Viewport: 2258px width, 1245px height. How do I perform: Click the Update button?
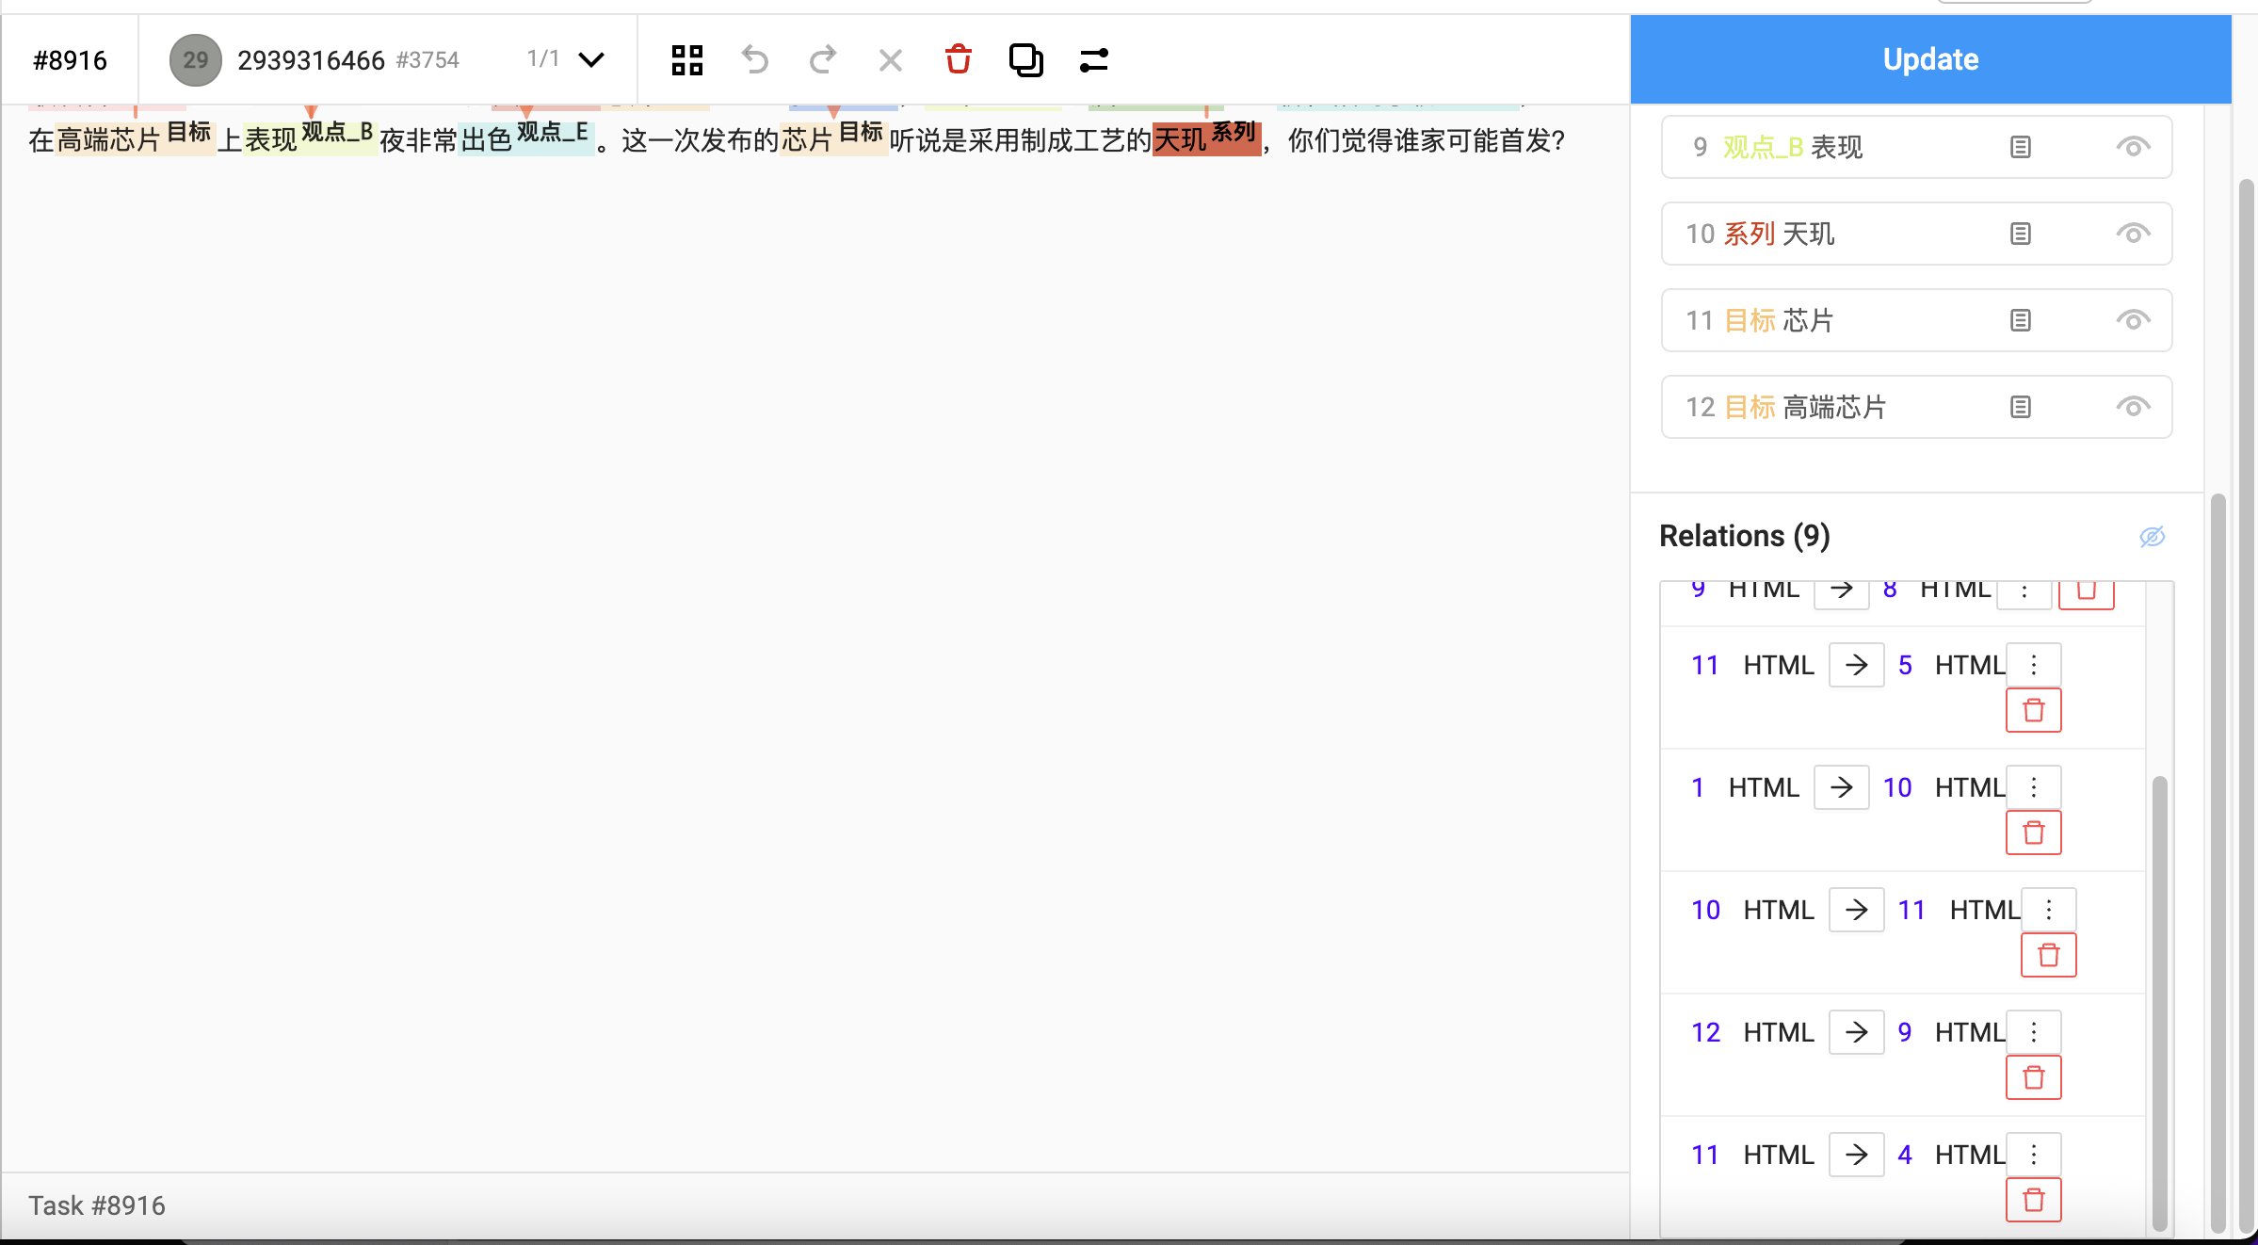pyautogui.click(x=1930, y=58)
